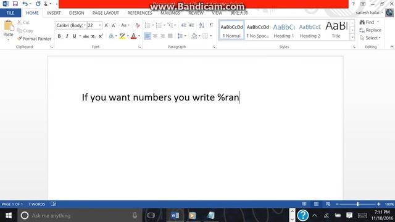Switch to the PAGE LAYOUT tab
This screenshot has height=222, width=395.
point(106,13)
